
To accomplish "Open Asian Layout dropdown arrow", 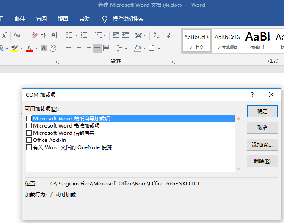I will [144, 35].
